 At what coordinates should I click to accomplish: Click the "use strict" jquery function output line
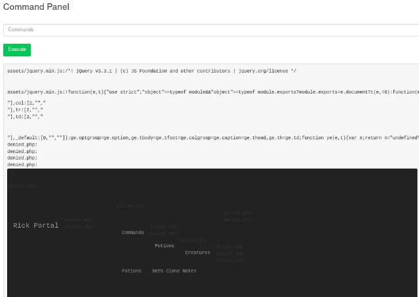[213, 92]
